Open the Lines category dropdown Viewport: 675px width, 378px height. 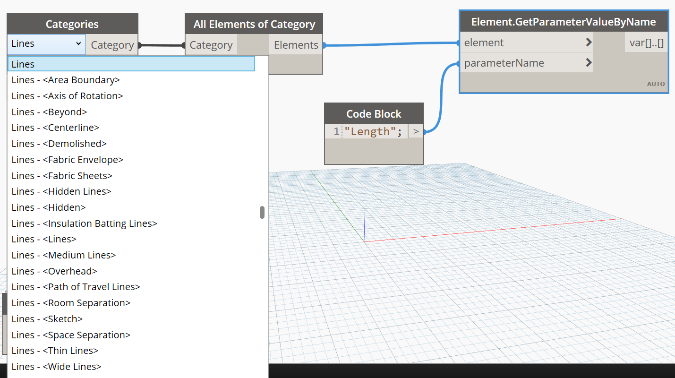point(46,44)
